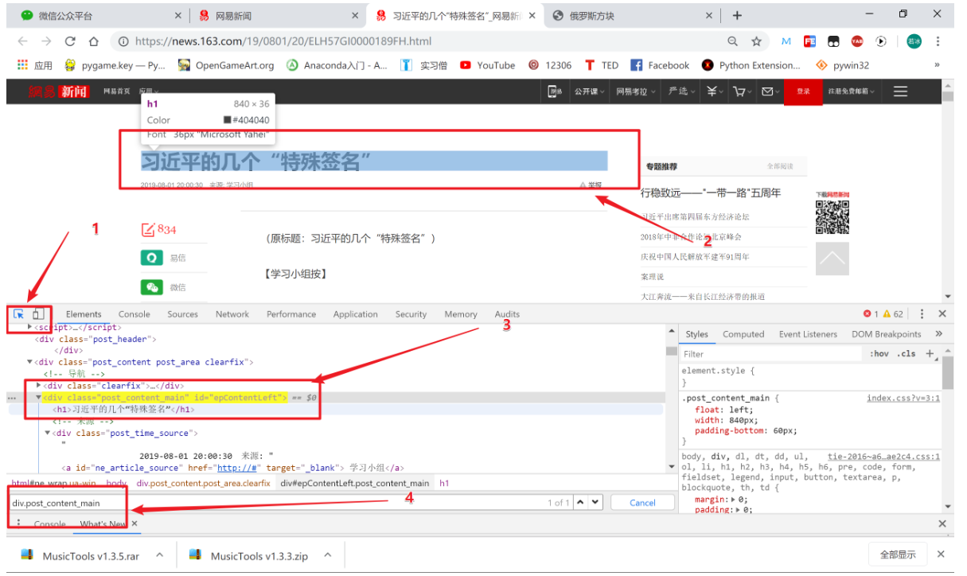967x576 pixels.
Task: Select the element inspector arrow tool
Action: pyautogui.click(x=19, y=314)
